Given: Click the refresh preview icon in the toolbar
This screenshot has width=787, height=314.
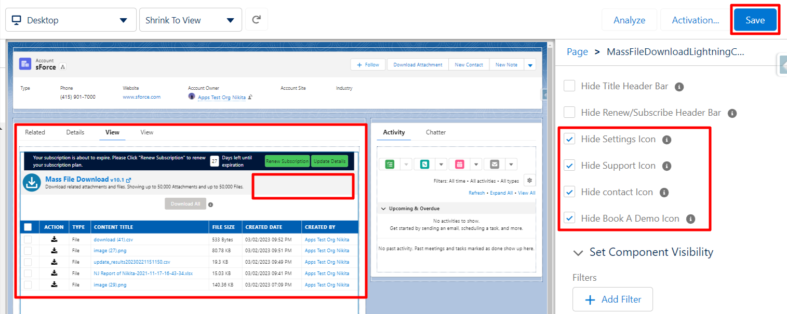Looking at the screenshot, I should pos(256,20).
